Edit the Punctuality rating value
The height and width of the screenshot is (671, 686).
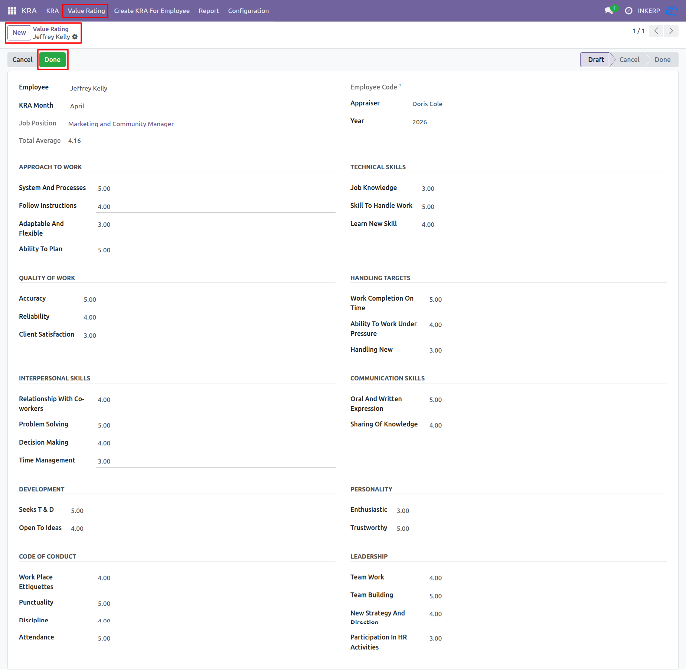click(216, 603)
